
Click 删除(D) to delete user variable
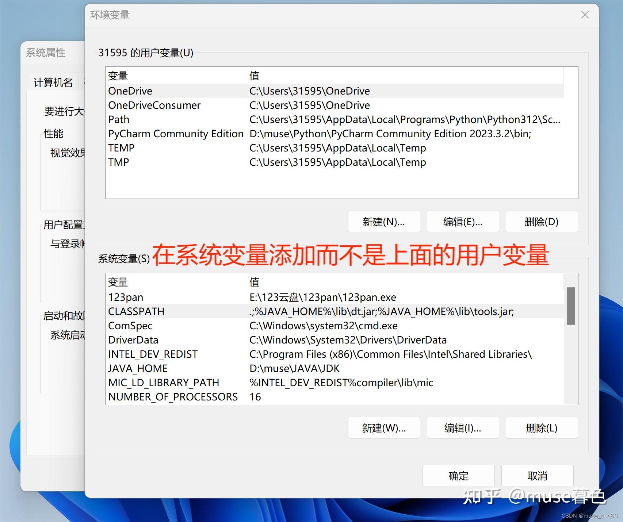[541, 221]
